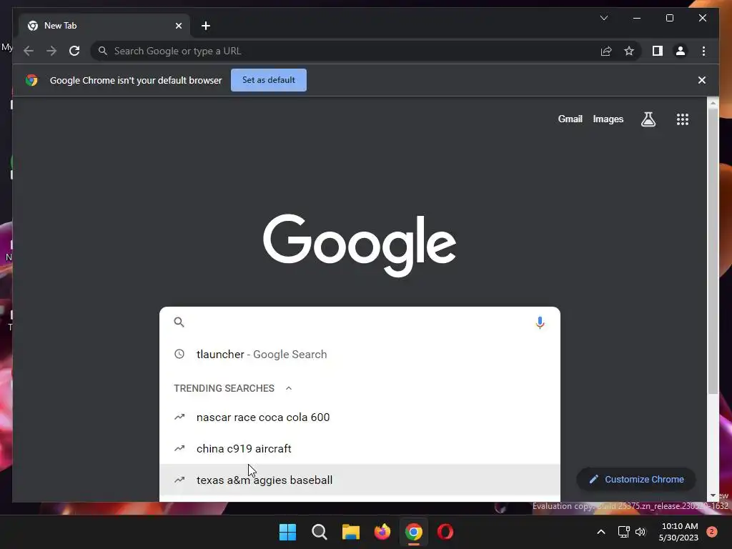
Task: Click Customize Chrome button
Action: pyautogui.click(x=636, y=480)
